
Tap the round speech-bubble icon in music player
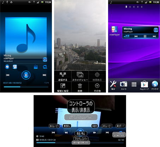tap(7, 67)
